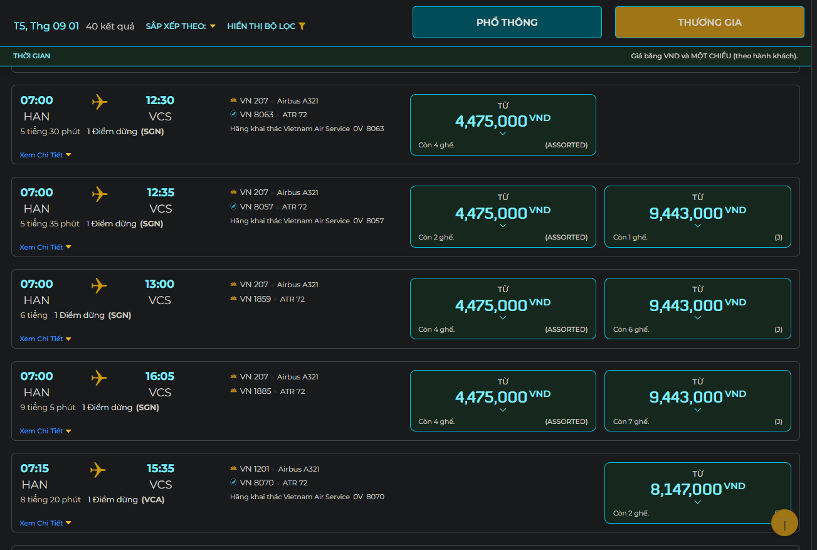Click plane icon in 12:35 arrival flight
817x550 pixels.
coord(100,194)
